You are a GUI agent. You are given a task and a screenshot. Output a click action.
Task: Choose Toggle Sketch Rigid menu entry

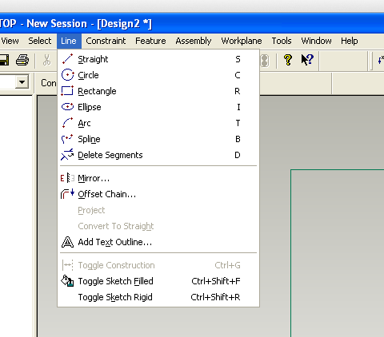click(158, 297)
